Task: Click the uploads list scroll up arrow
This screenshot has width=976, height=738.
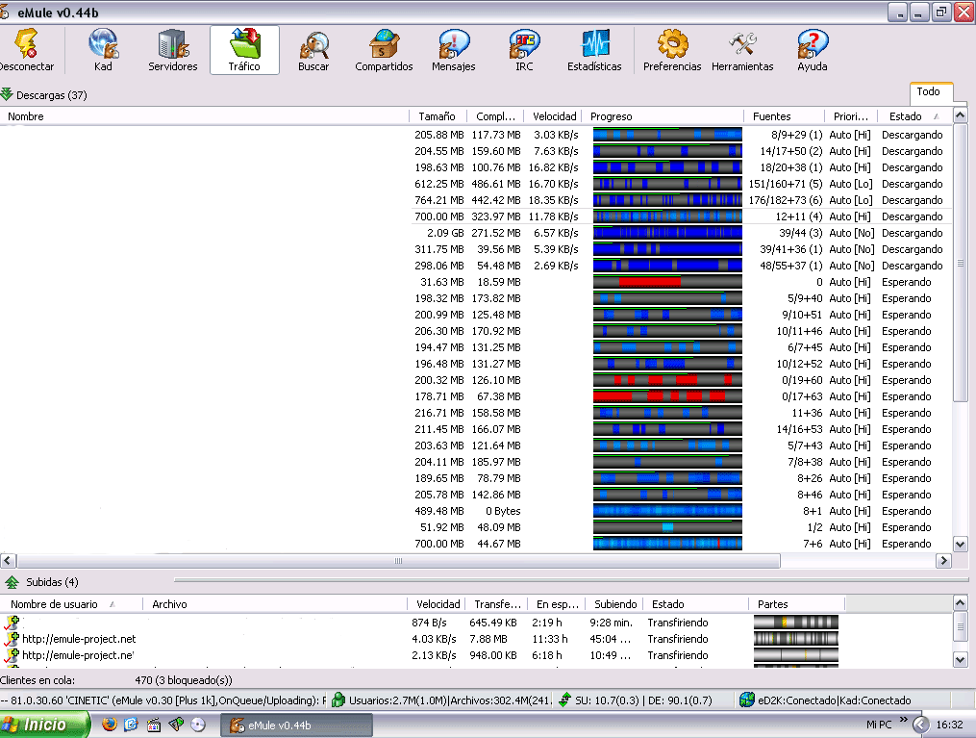Action: coord(960,603)
